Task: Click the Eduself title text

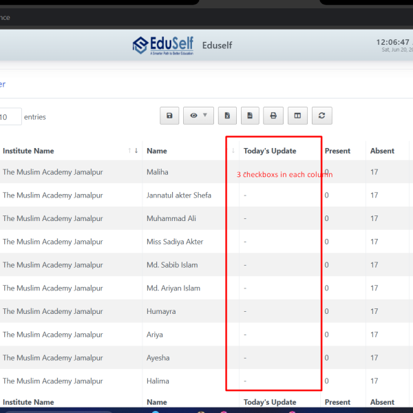Action: 217,45
